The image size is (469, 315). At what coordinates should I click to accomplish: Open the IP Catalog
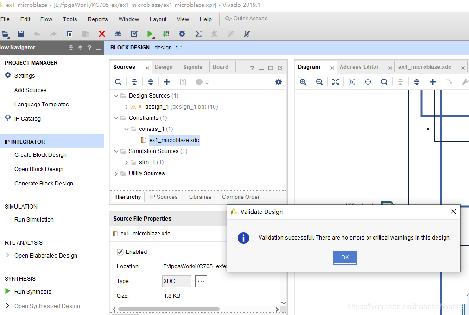click(x=27, y=119)
